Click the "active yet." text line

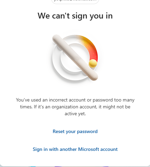tap(75, 114)
